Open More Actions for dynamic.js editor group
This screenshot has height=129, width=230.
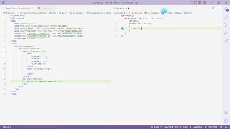pyautogui.click(x=218, y=8)
